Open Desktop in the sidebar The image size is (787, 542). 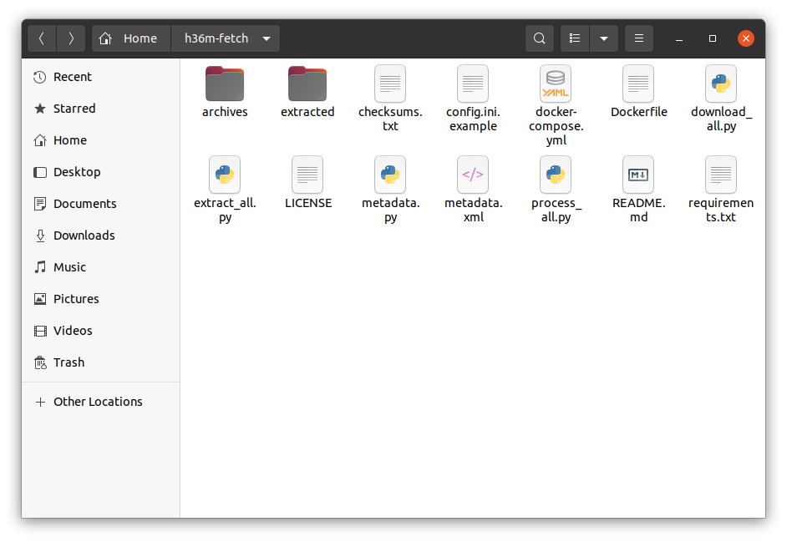[x=100, y=172]
